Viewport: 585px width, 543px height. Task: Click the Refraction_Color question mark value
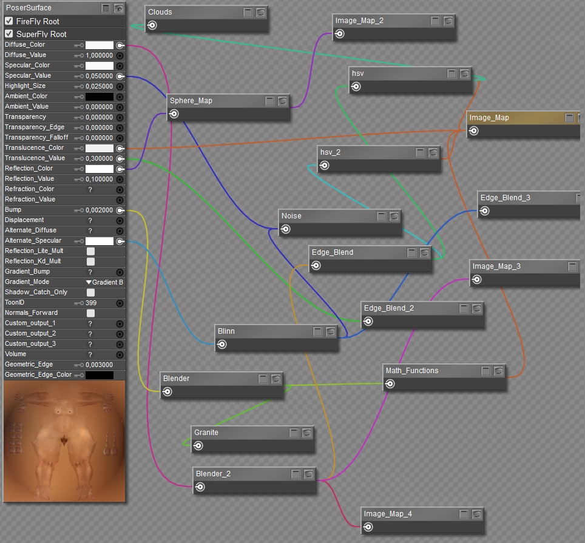click(90, 189)
